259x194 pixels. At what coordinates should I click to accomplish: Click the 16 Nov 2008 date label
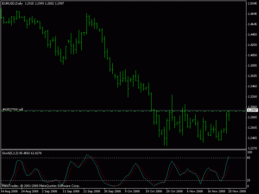tap(216, 192)
